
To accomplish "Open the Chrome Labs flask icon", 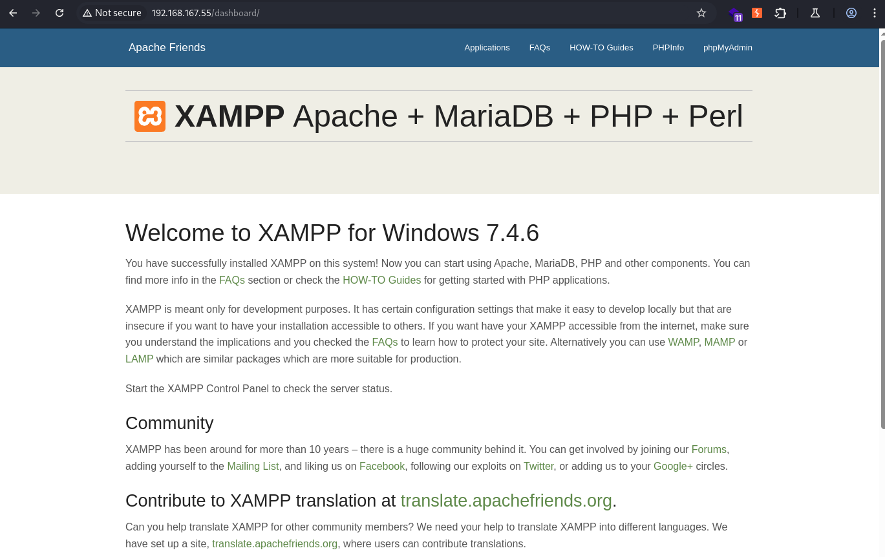I will 815,13.
